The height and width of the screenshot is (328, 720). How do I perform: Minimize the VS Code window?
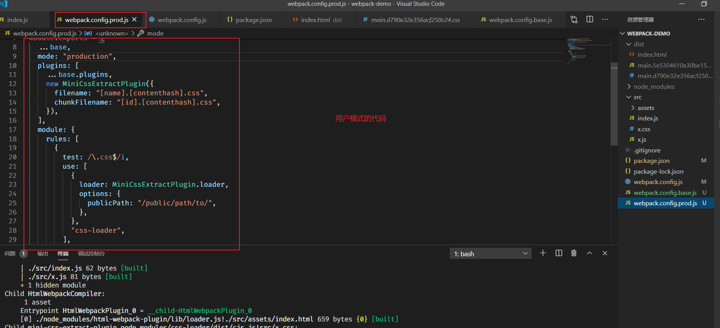point(682,4)
